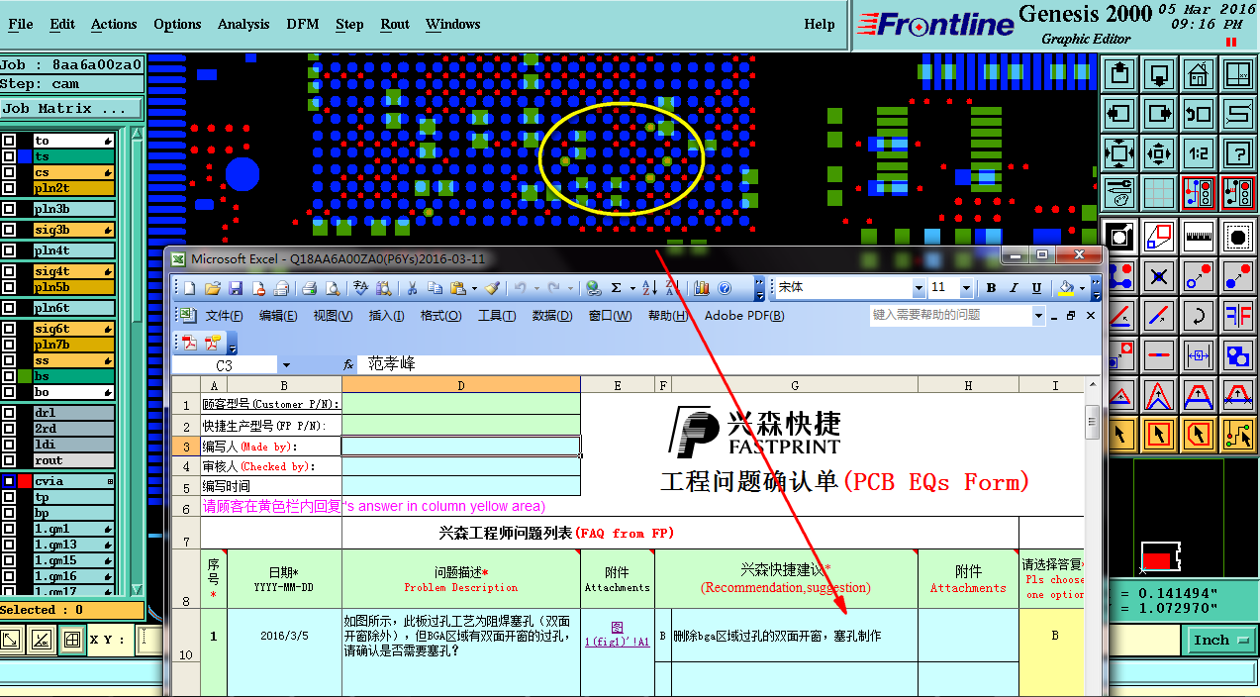Click the red color swatch of cvia layer

tap(25, 481)
